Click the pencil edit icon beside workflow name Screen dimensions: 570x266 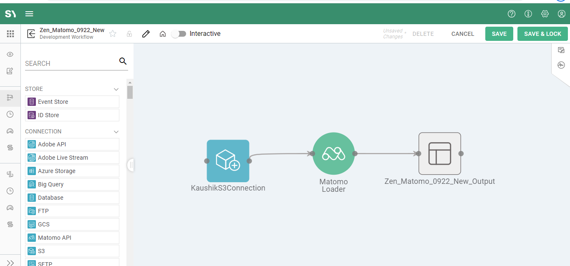pyautogui.click(x=146, y=34)
